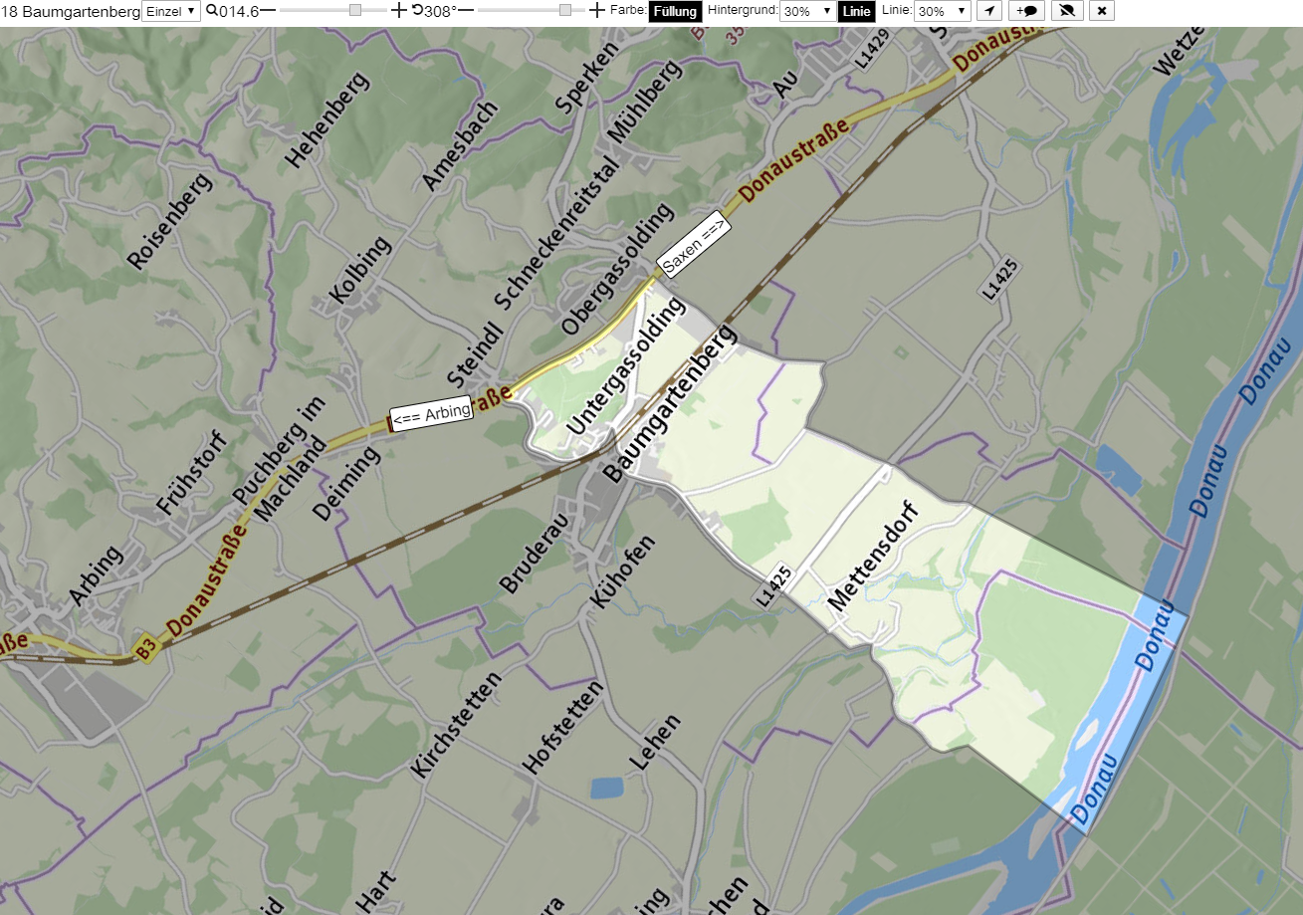Click the Mettensdorf label on map
The height and width of the screenshot is (915, 1303).
pyautogui.click(x=871, y=557)
